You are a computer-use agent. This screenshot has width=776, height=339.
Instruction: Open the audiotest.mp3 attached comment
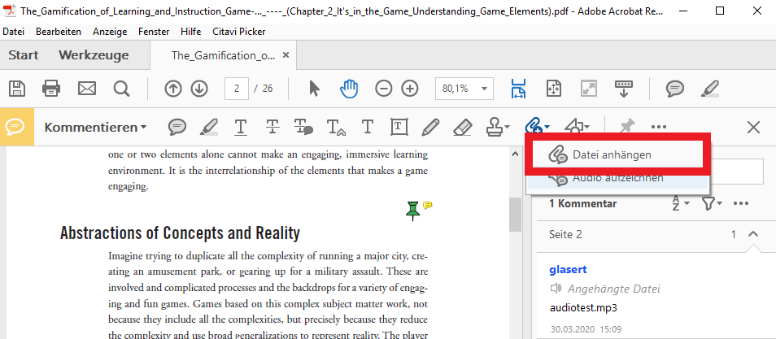point(582,307)
